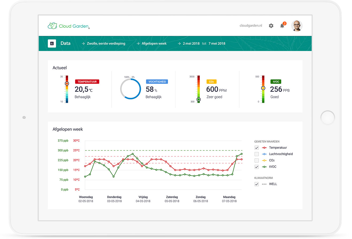Click the Zondag 06-05-2018 axis label
The width and height of the screenshot is (352, 239).
(201, 199)
